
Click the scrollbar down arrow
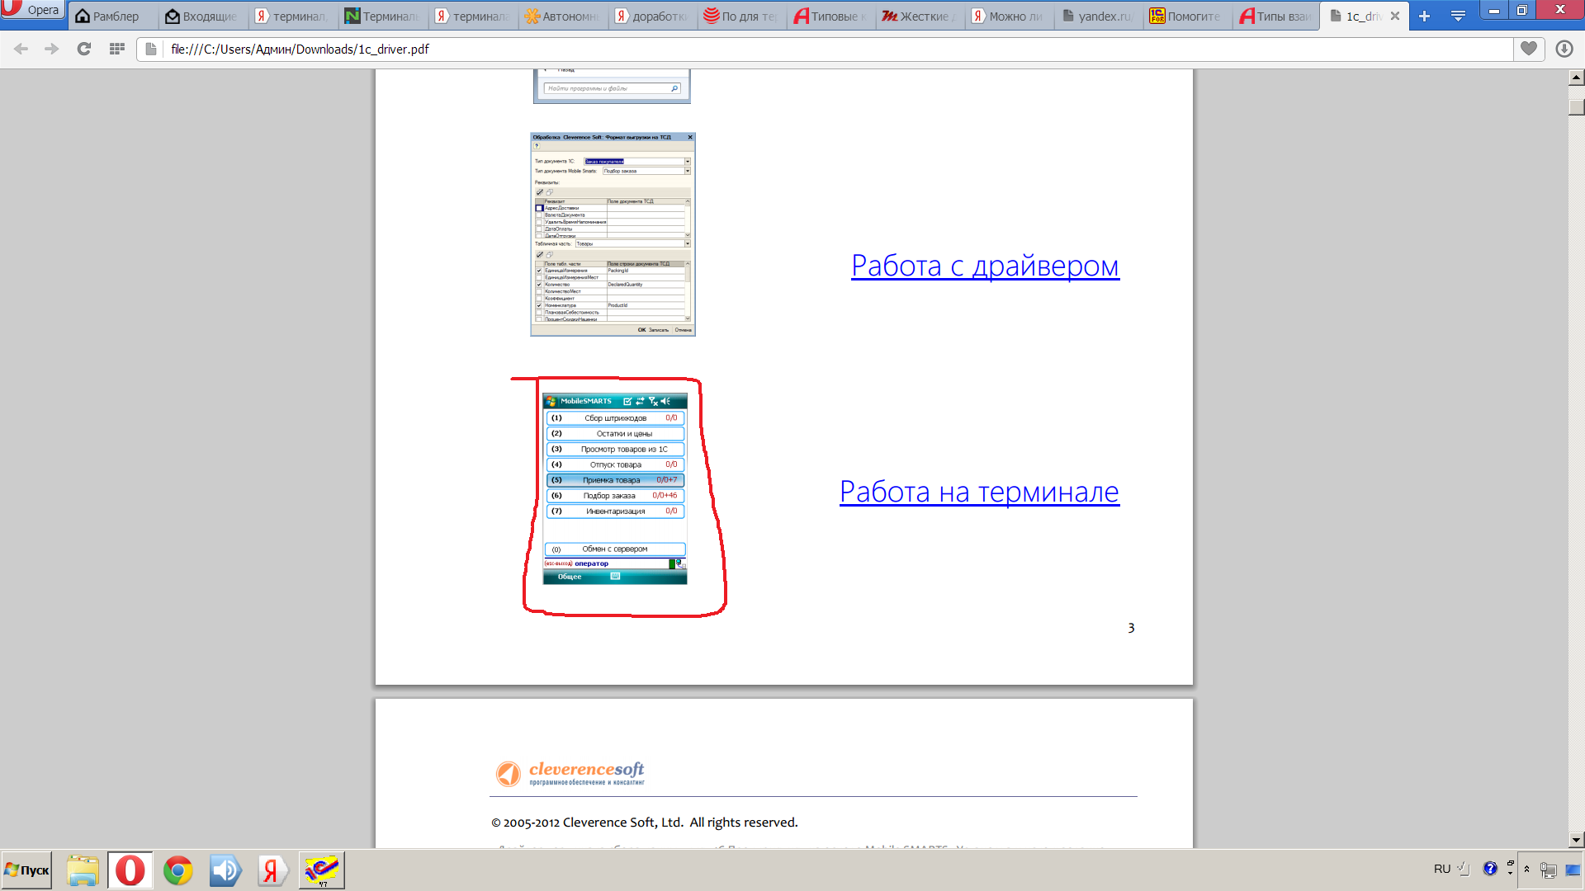[1576, 840]
